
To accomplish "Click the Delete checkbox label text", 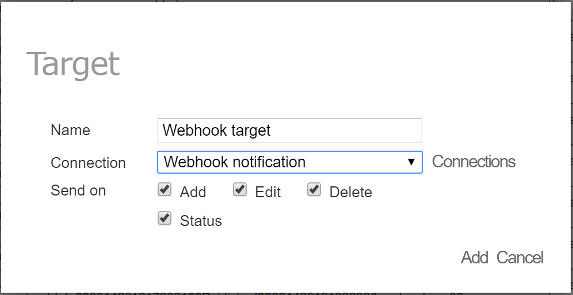I will coord(351,192).
